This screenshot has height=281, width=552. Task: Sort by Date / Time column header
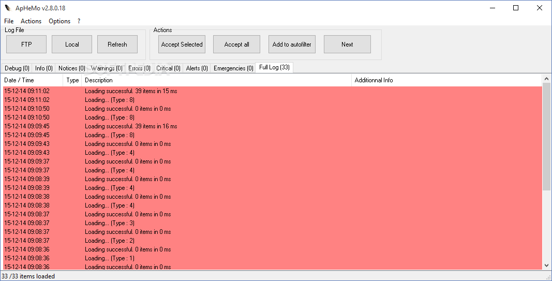(x=33, y=80)
